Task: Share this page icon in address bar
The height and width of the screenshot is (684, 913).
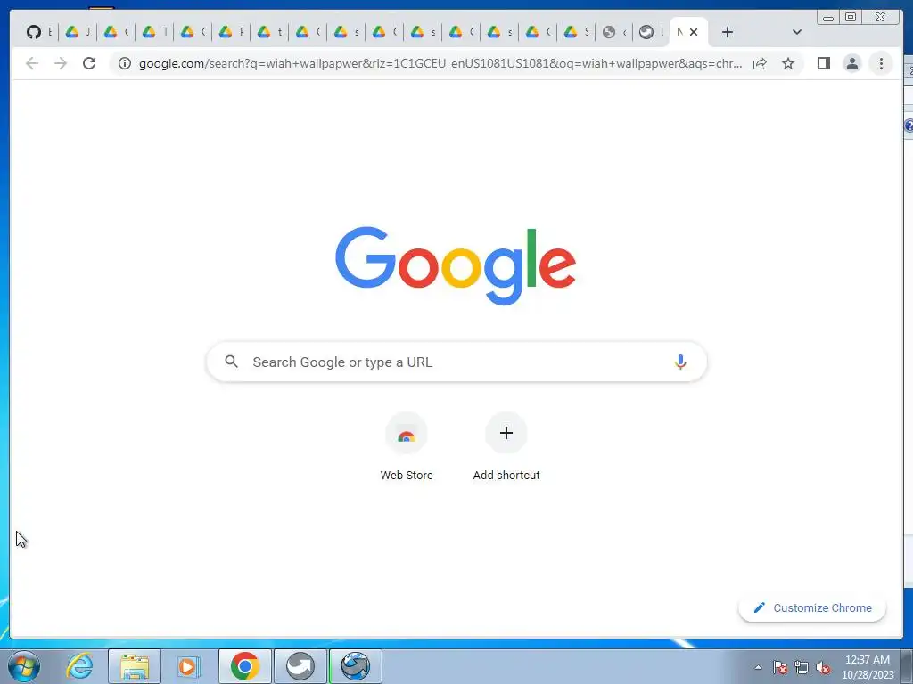Action: pyautogui.click(x=760, y=63)
